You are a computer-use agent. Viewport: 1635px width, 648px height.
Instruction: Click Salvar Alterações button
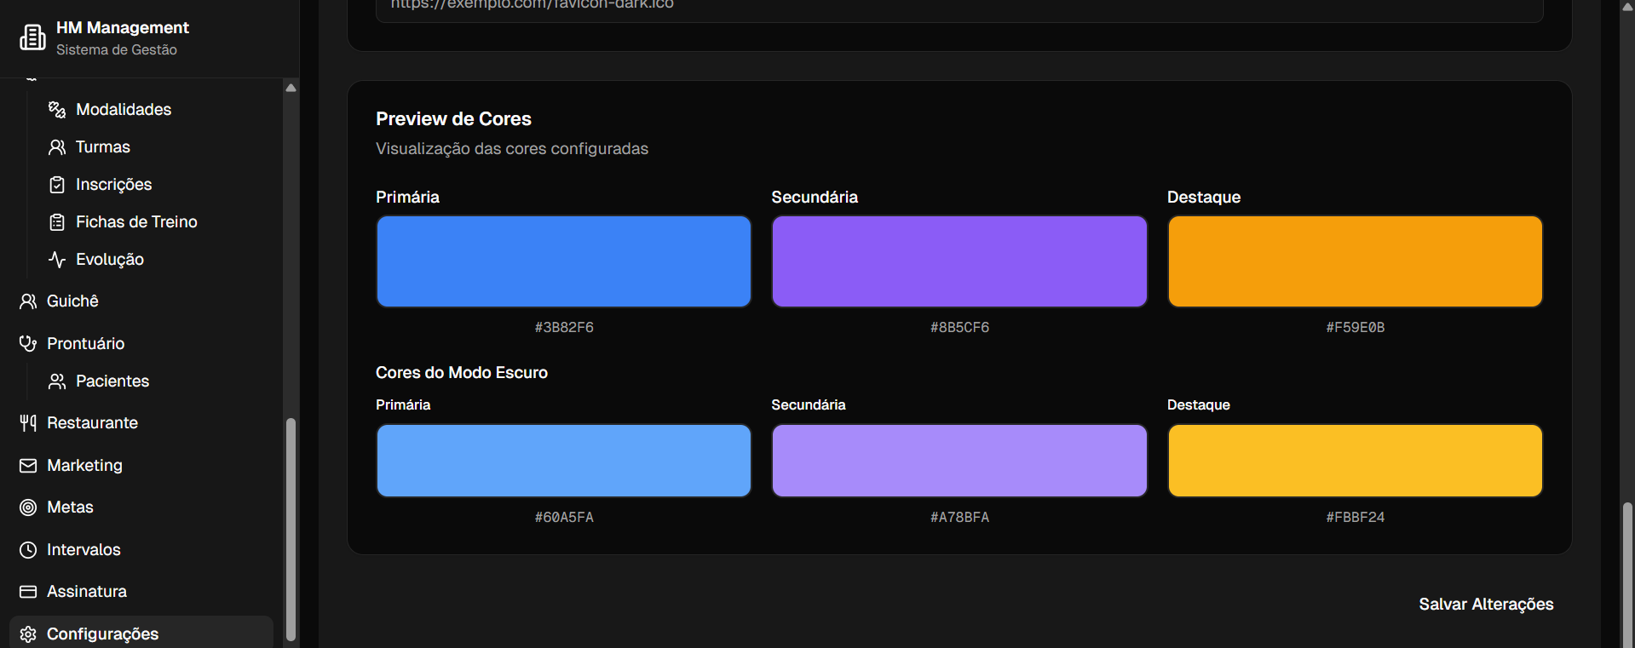[x=1485, y=605]
